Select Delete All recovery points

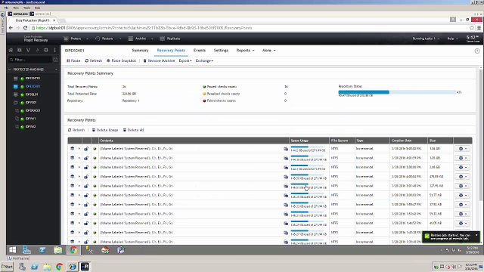pos(133,130)
